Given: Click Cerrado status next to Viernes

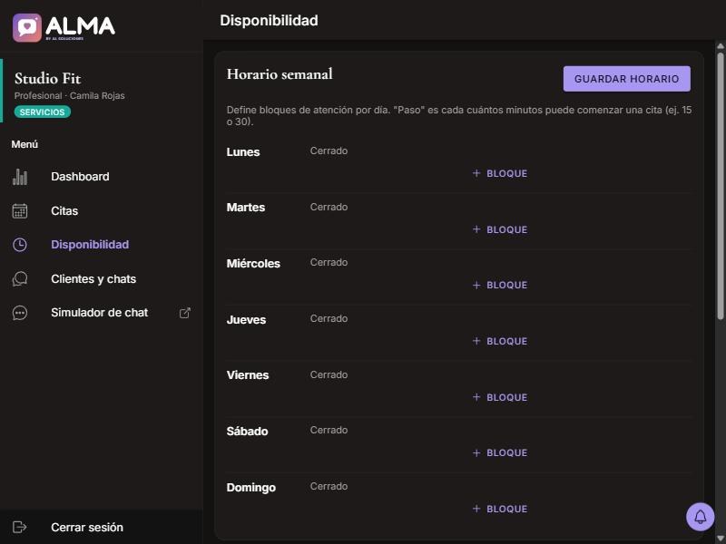Looking at the screenshot, I should point(329,374).
